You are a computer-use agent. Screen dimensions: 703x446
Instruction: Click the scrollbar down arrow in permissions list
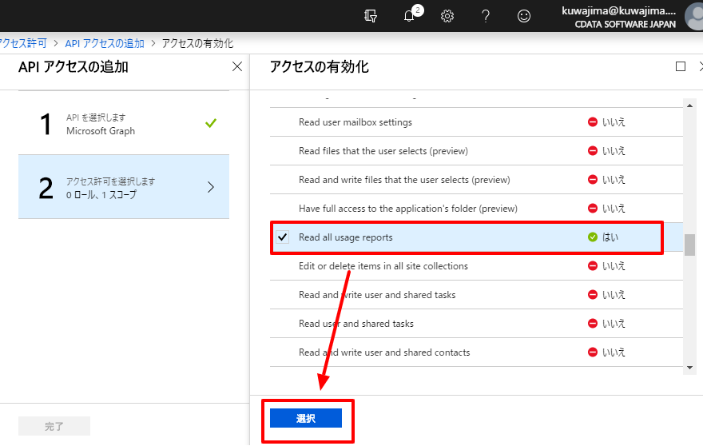click(x=689, y=368)
